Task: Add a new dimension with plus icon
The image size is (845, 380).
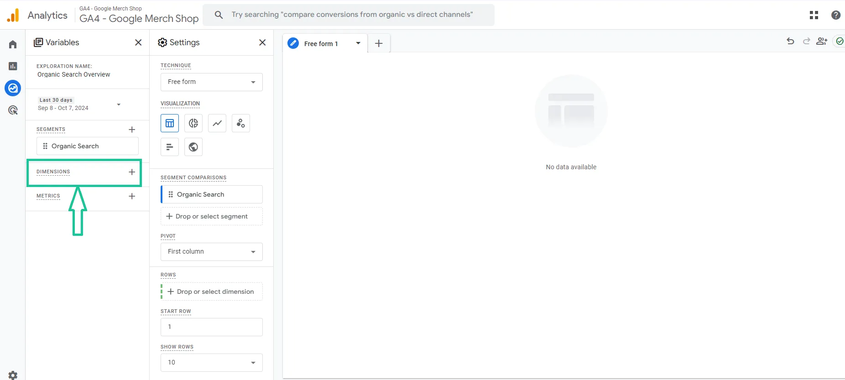Action: [x=132, y=172]
